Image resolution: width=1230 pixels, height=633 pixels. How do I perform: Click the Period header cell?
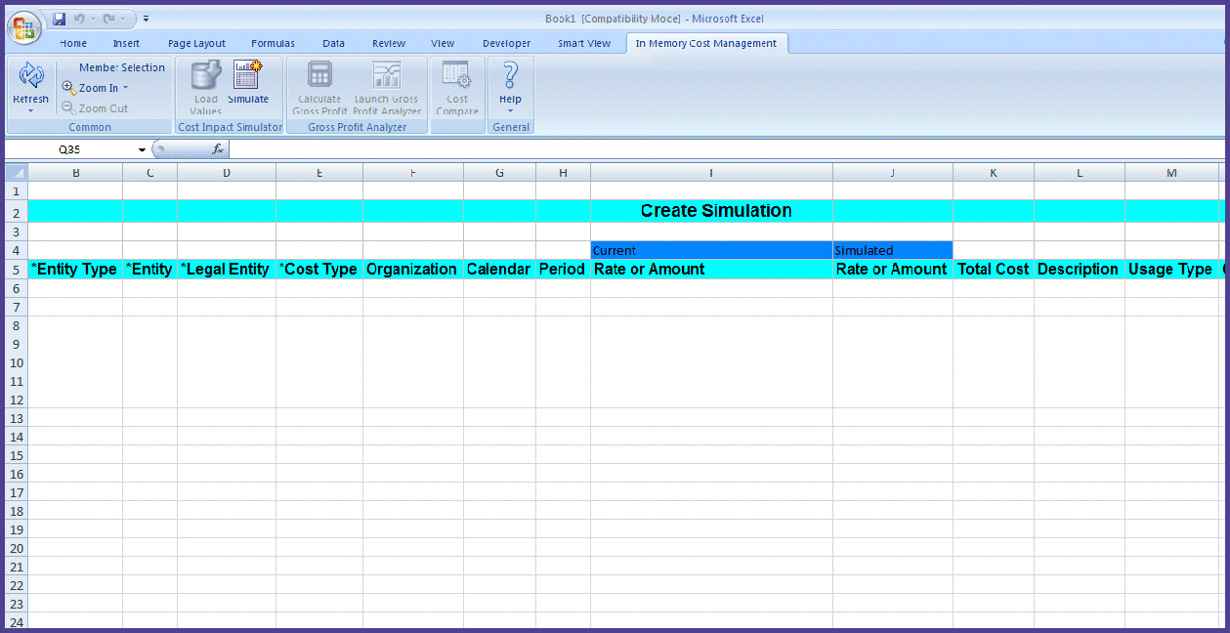(564, 270)
